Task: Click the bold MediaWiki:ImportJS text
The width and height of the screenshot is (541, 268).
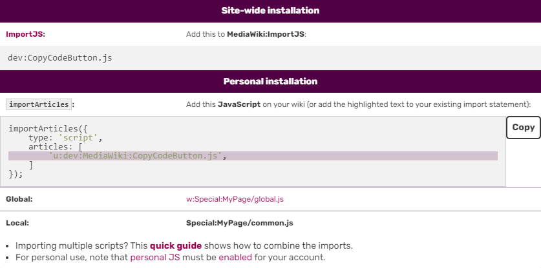Action: 265,33
